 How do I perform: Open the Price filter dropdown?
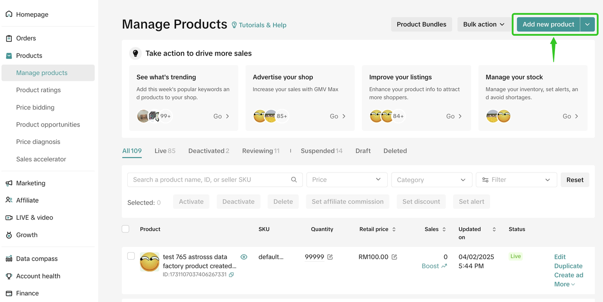coord(346,180)
